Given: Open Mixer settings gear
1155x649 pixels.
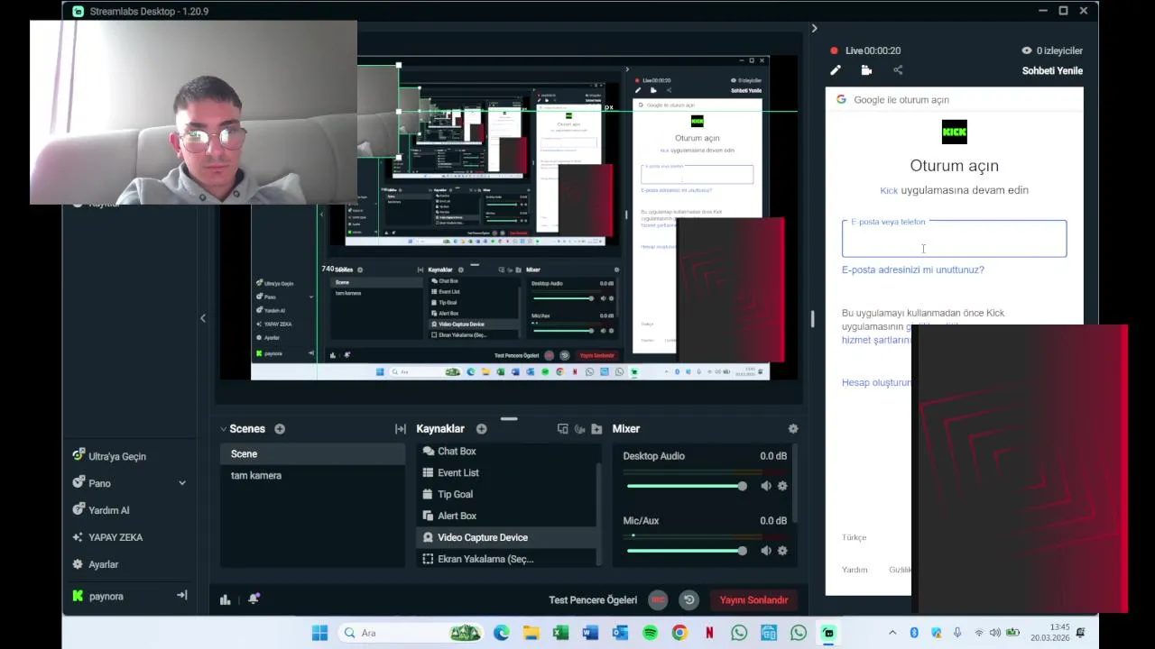Looking at the screenshot, I should pos(793,429).
